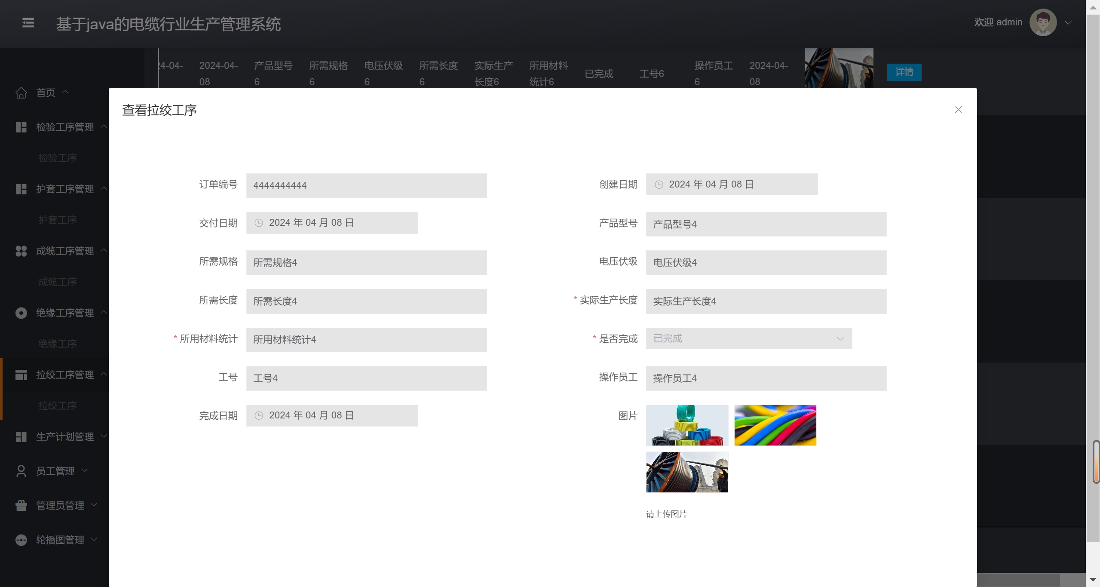Click the system title 基于java的电缆行业生产管理系统
The image size is (1100, 587).
tap(168, 24)
